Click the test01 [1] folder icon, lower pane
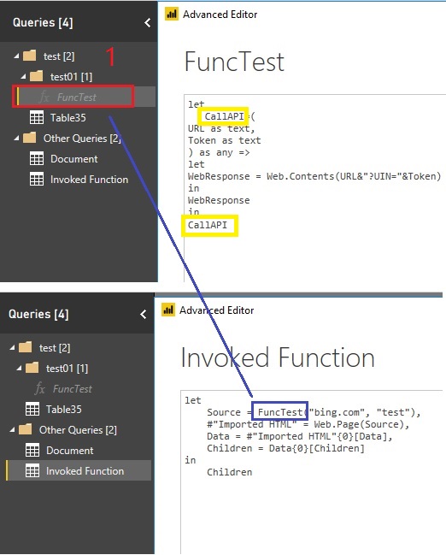446x555 pixels. click(32, 368)
